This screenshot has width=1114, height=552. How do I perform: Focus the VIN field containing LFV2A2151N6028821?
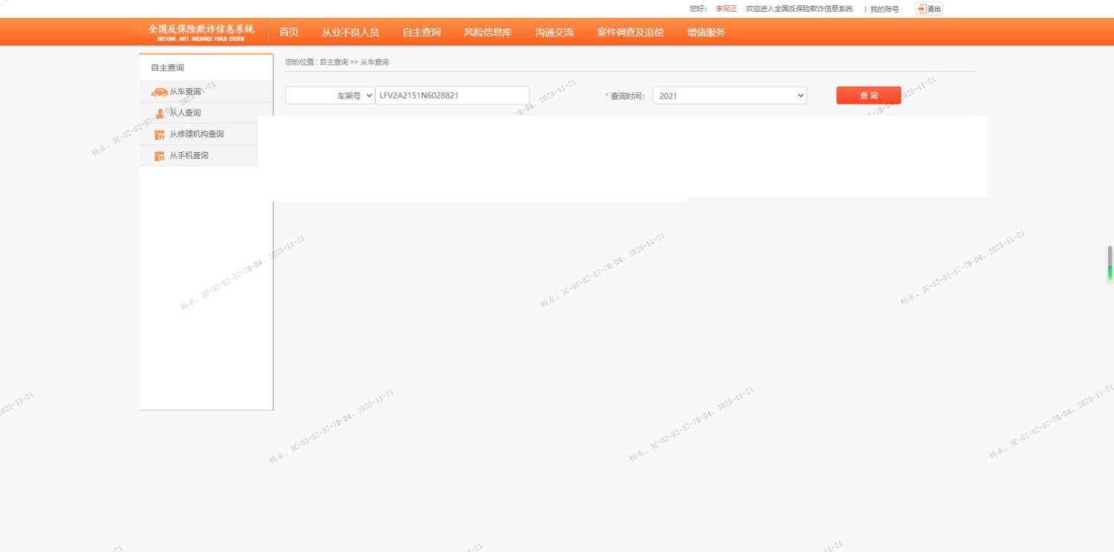(x=452, y=96)
